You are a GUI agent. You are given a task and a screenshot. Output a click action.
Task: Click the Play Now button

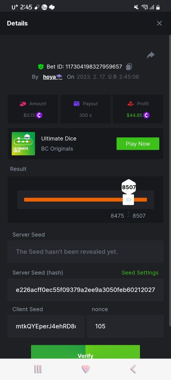(x=138, y=144)
